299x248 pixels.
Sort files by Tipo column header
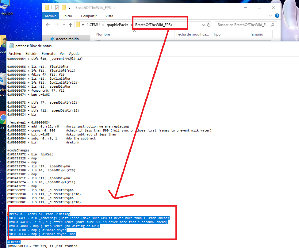point(217,34)
